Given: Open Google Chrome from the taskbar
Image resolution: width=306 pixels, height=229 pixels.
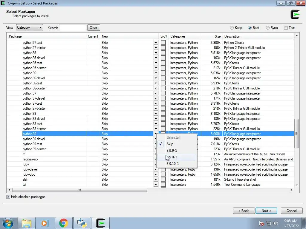Looking at the screenshot, I should (x=63, y=223).
